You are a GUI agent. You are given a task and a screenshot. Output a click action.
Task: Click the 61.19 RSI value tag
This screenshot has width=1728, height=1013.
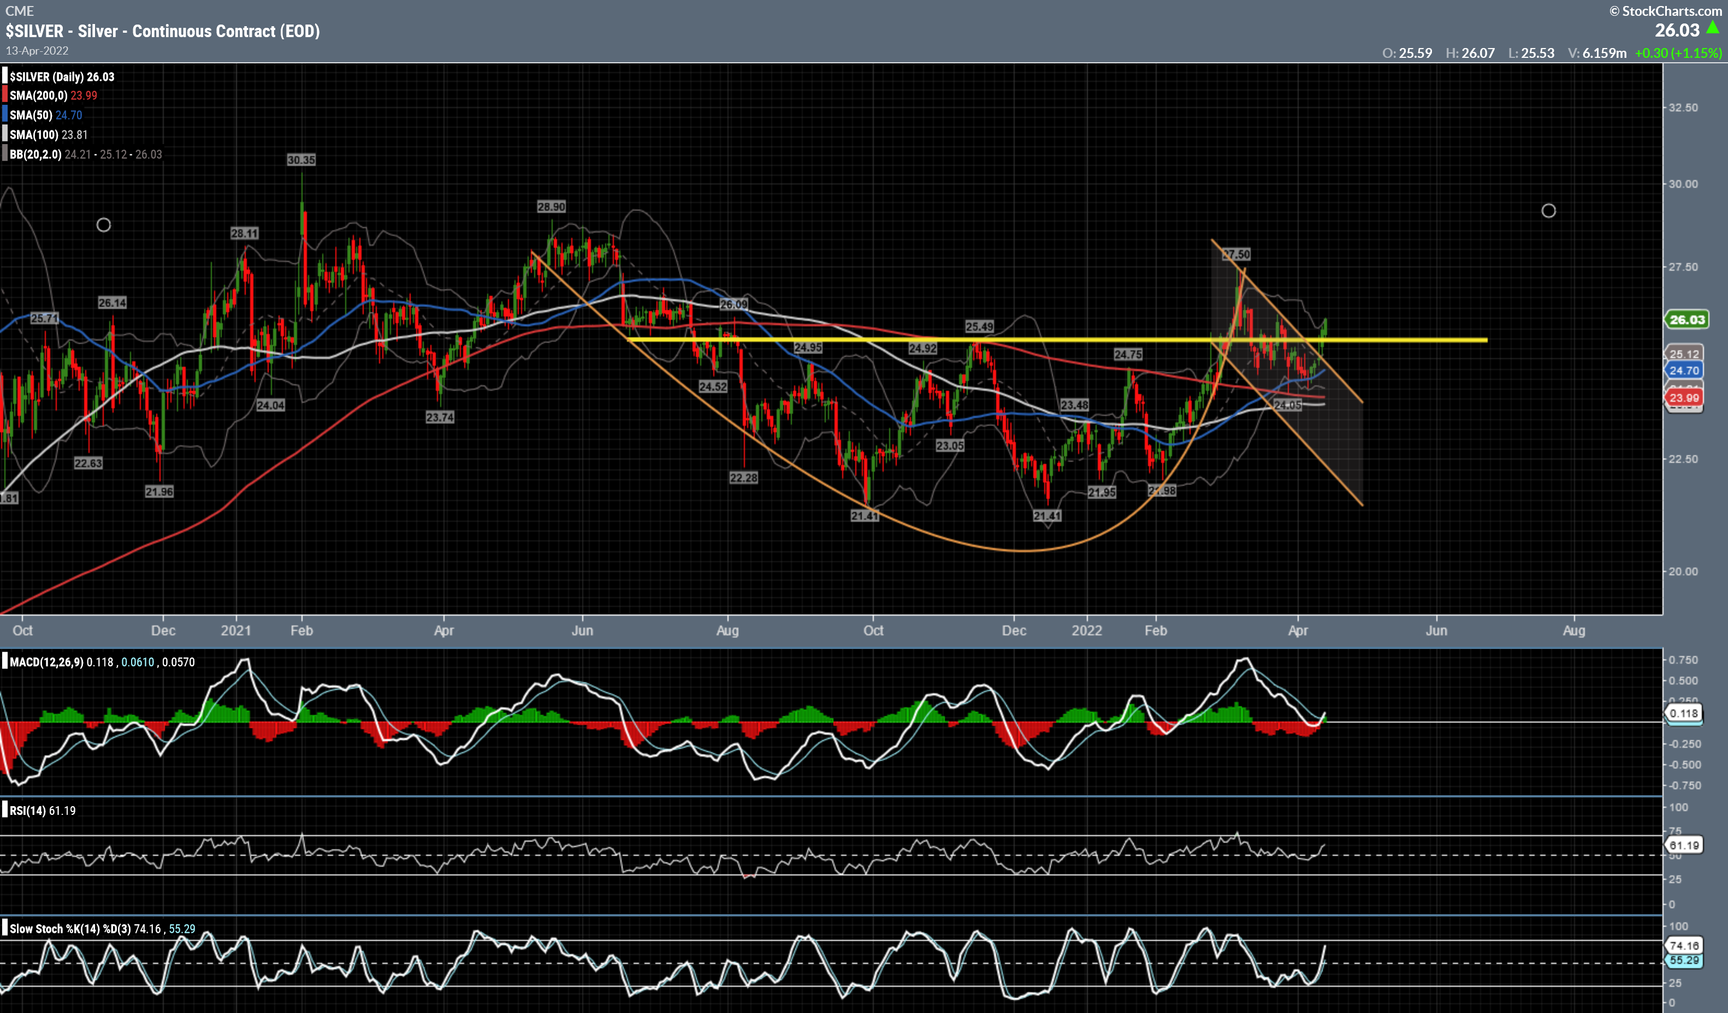point(1684,845)
